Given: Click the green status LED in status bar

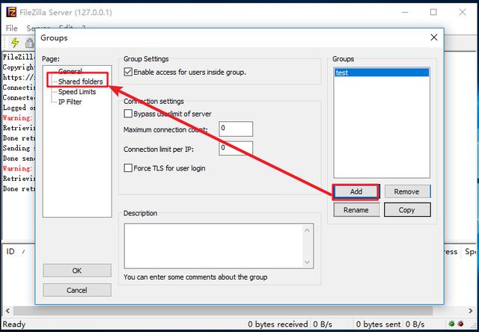Looking at the screenshot, I should [452, 324].
